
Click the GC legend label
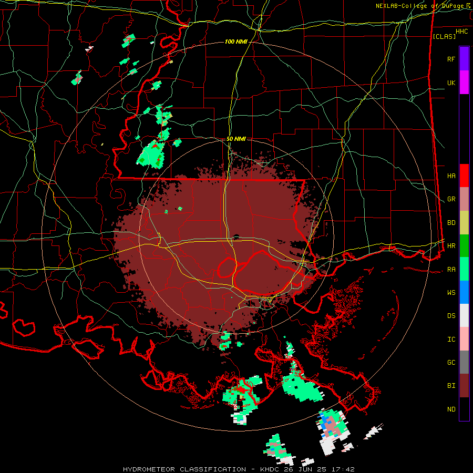coord(451,362)
